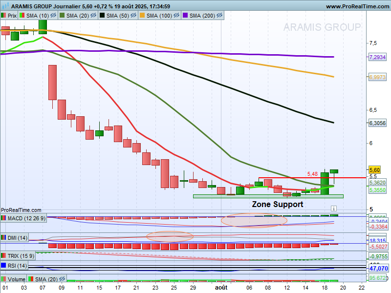
Task: Click the MACD indicator panel icon
Action: 3,218
